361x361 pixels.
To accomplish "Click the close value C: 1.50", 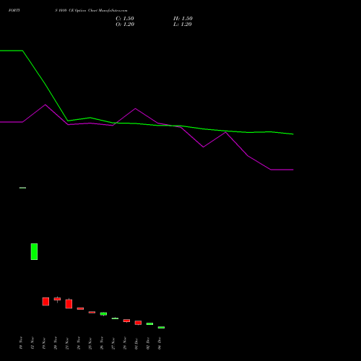I will [x=125, y=19].
